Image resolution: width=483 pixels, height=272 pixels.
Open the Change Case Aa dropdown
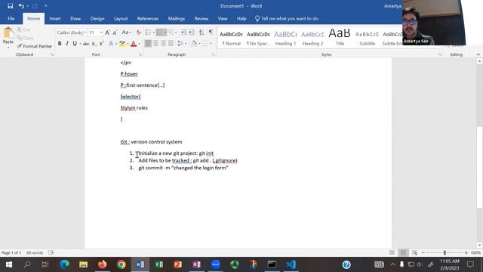pos(126,32)
